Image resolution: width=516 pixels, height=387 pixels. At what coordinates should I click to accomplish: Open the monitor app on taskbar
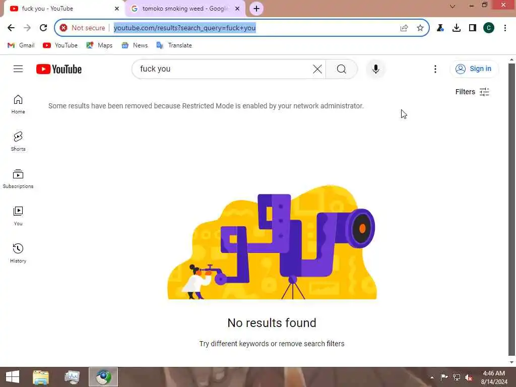point(72,377)
